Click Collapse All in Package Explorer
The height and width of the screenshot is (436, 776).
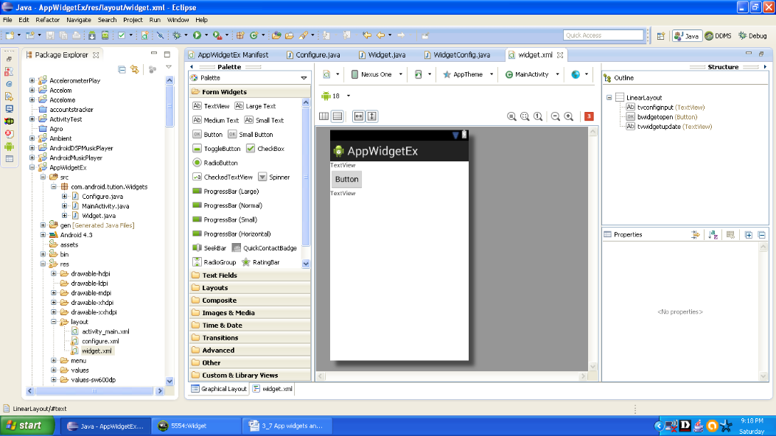pos(122,69)
